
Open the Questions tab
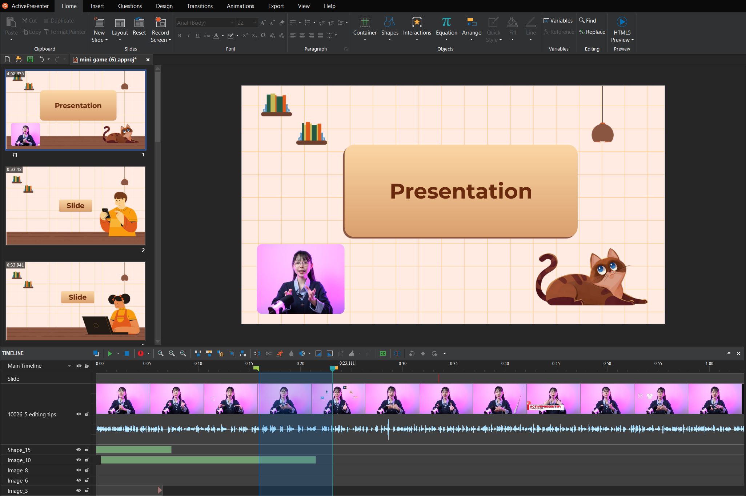coord(130,6)
